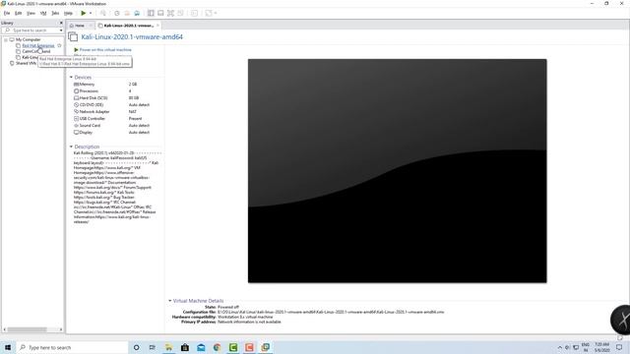
Task: Open the Library search filter dropdown
Action: click(61, 30)
